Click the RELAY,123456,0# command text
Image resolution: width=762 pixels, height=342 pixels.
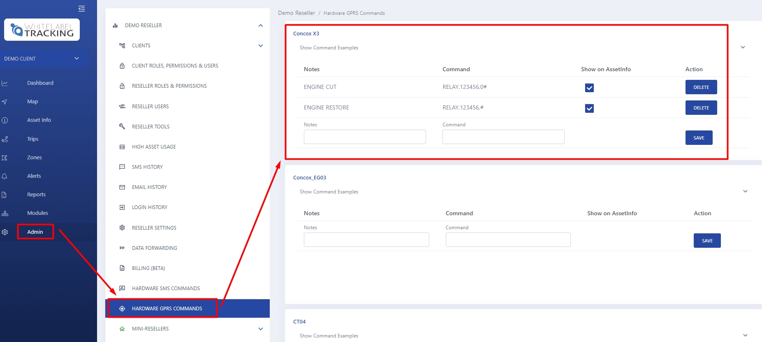click(465, 87)
